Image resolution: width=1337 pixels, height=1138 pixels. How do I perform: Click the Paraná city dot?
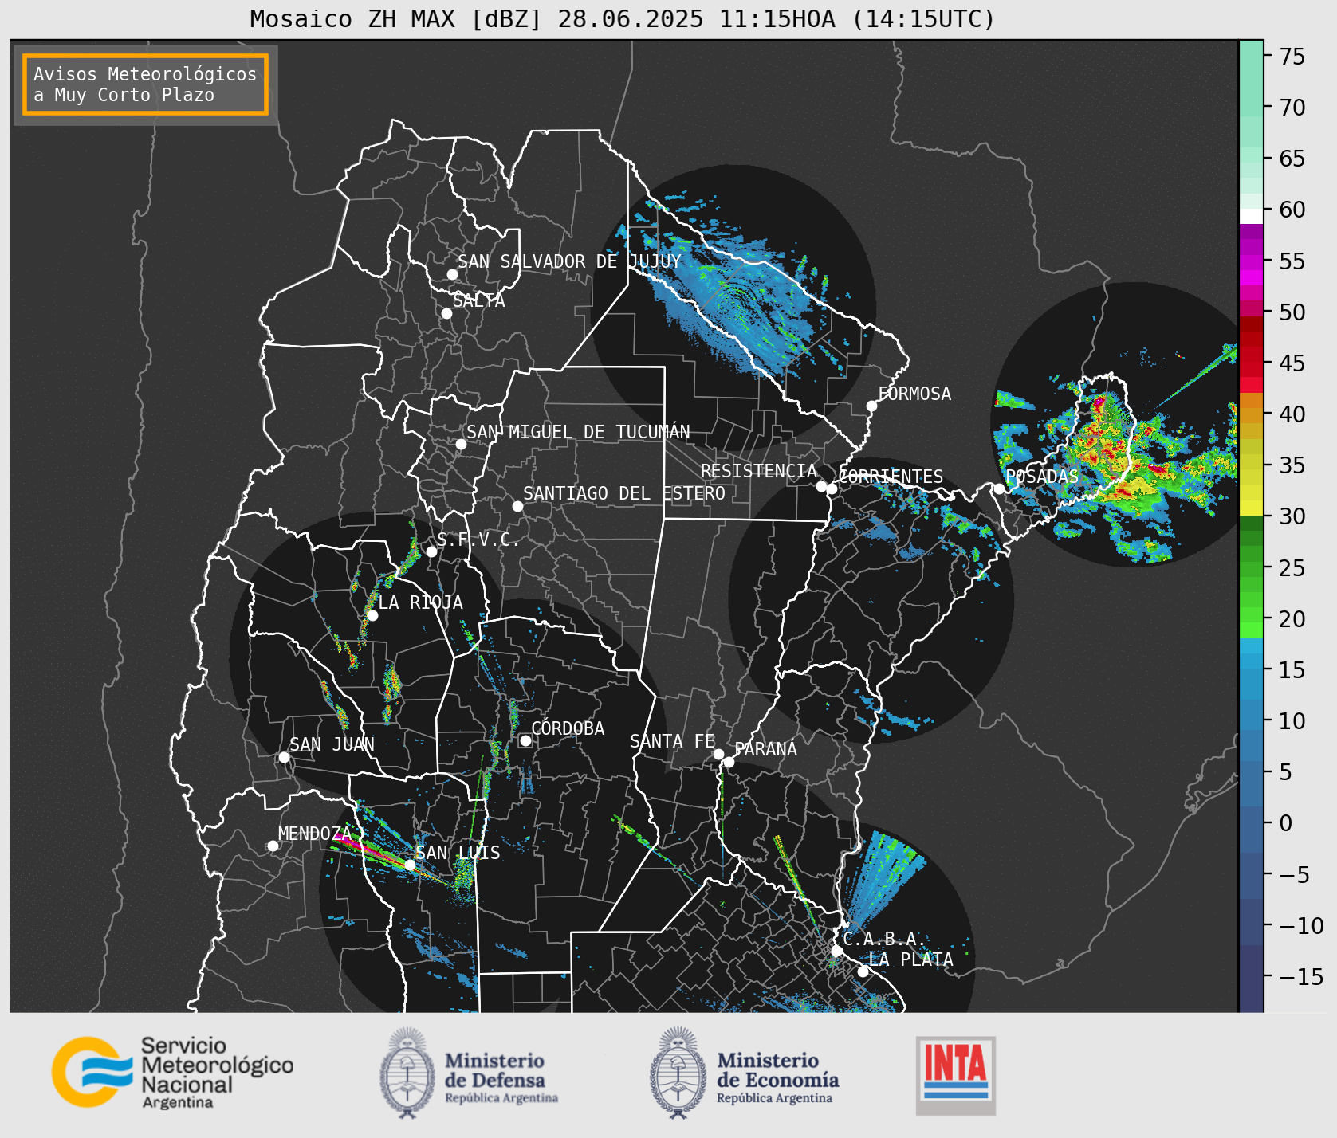[x=729, y=763]
